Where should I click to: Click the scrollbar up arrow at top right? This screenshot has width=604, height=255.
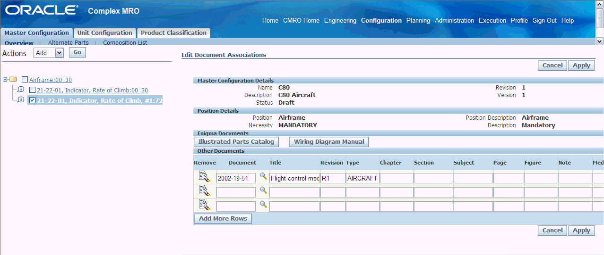[x=600, y=4]
